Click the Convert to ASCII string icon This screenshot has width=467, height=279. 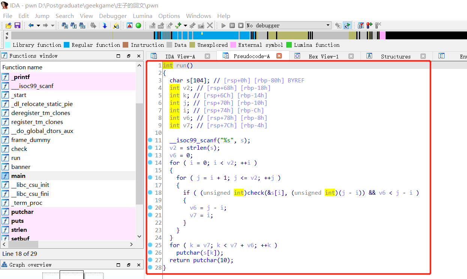tap(170, 25)
